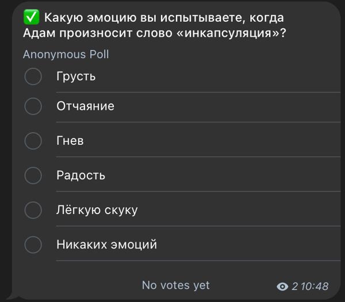The width and height of the screenshot is (345, 302).
Task: Click the No votes yet text
Action: (175, 285)
